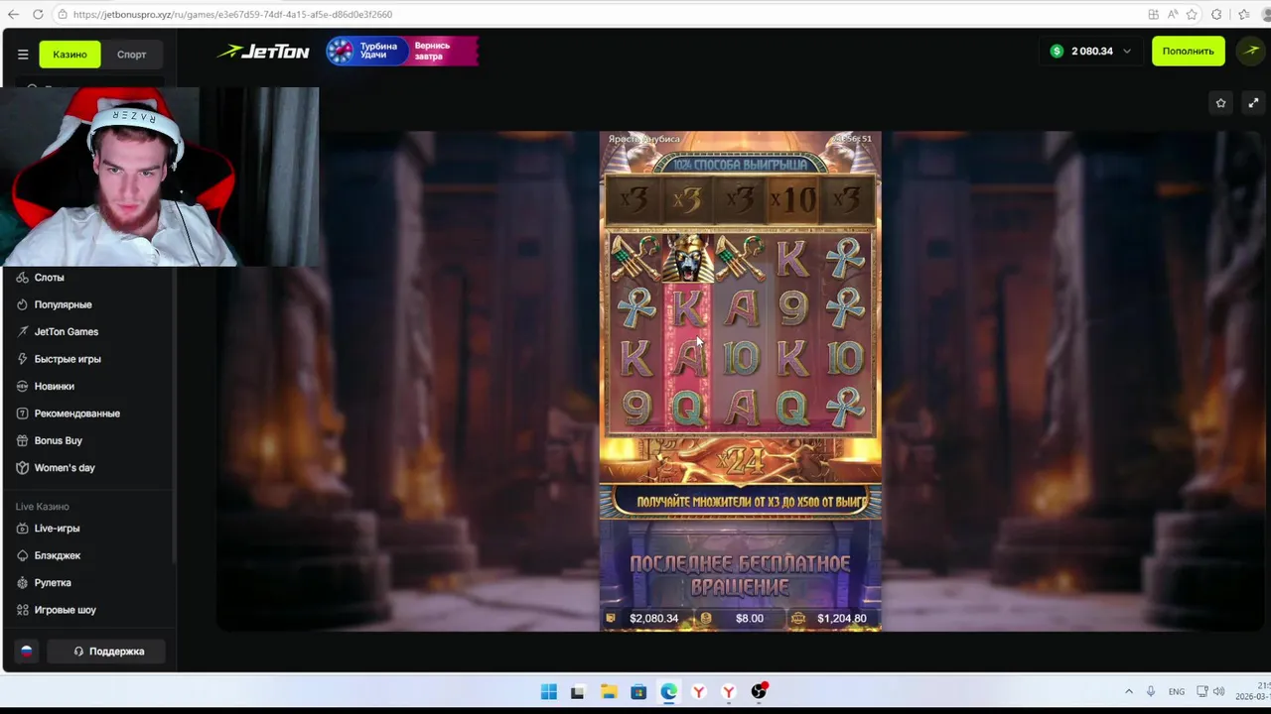Image resolution: width=1271 pixels, height=714 pixels.
Task: Open the JetTon profile avatar menu
Action: click(1248, 51)
